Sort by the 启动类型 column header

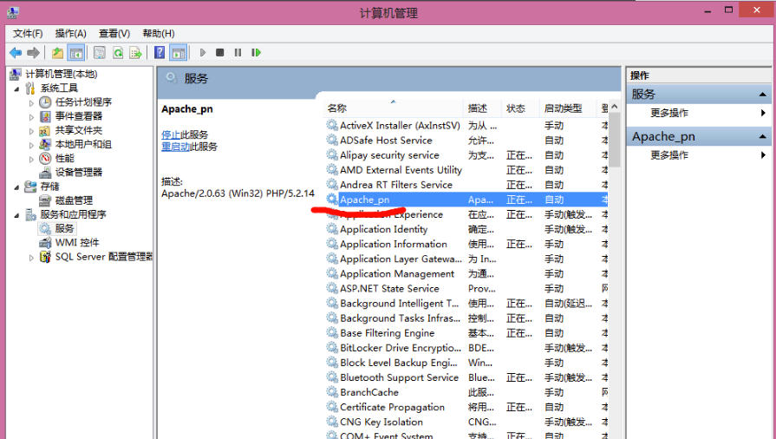567,108
